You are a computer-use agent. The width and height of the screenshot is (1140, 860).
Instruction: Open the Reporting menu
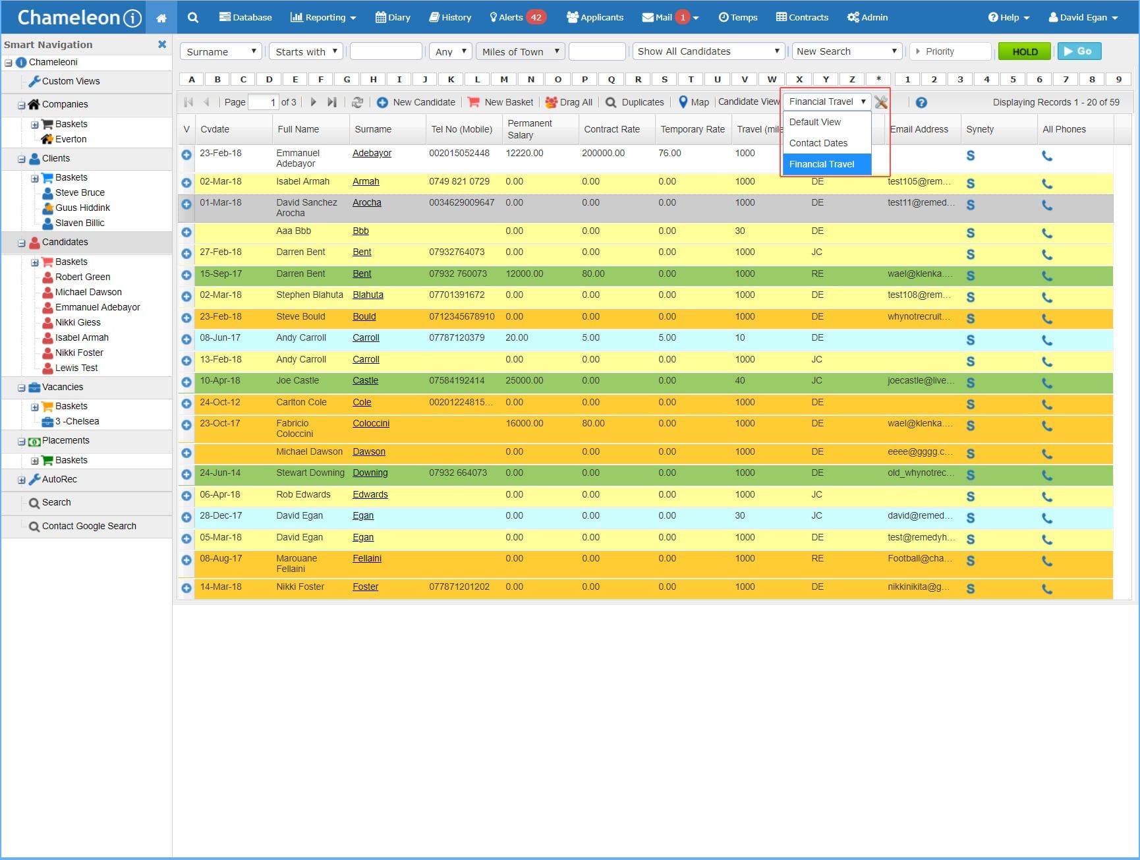click(323, 18)
